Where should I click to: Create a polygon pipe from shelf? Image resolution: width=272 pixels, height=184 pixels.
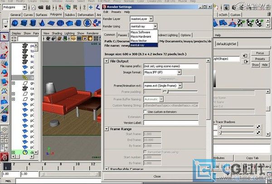(x=78, y=23)
